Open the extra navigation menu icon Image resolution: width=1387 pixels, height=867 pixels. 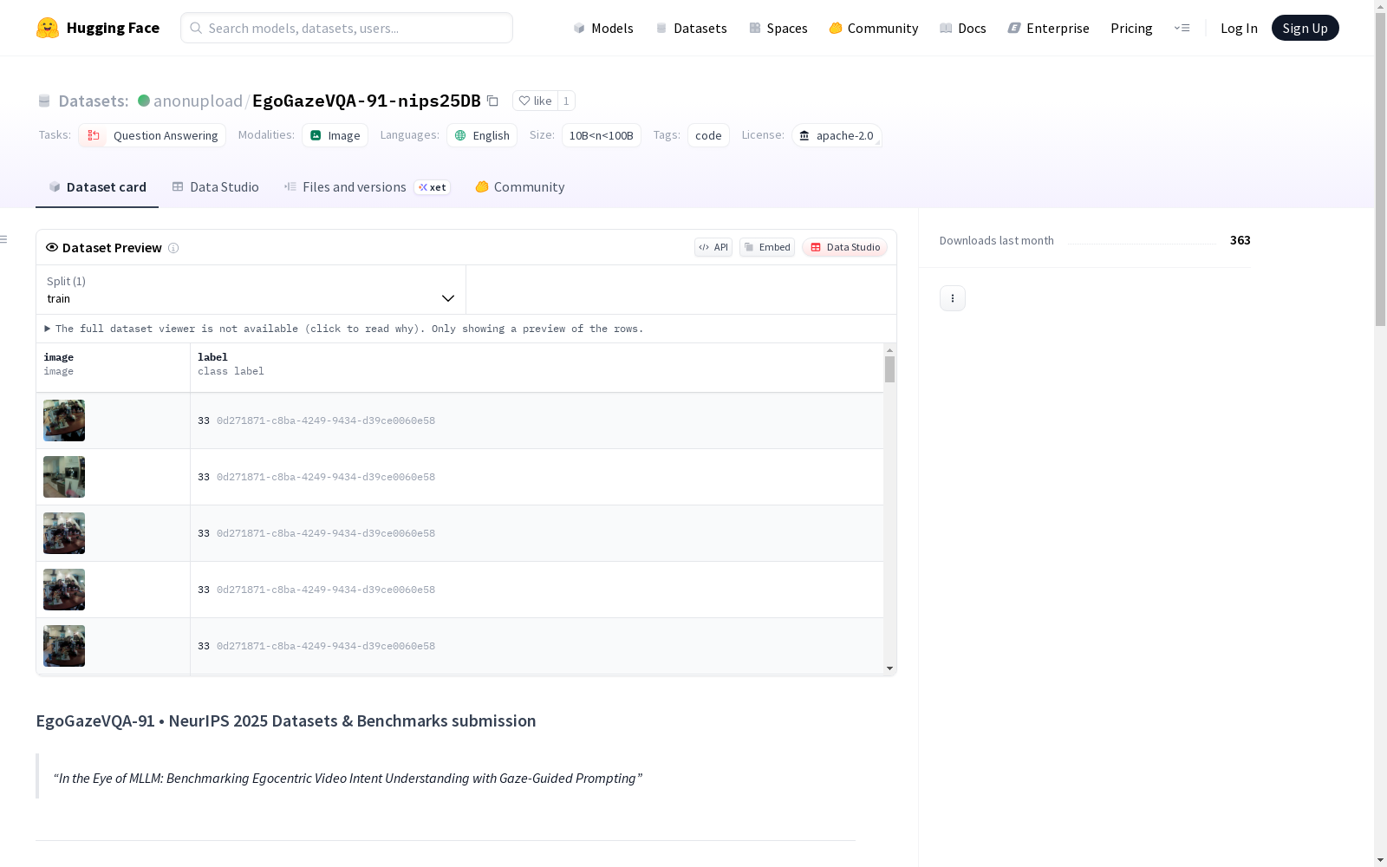click(x=1182, y=28)
